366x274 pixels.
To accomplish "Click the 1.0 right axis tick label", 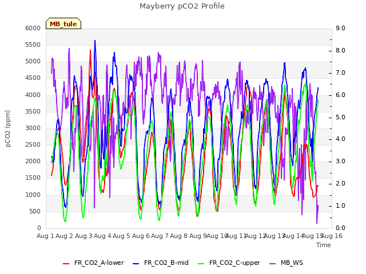I will pyautogui.click(x=341, y=205).
